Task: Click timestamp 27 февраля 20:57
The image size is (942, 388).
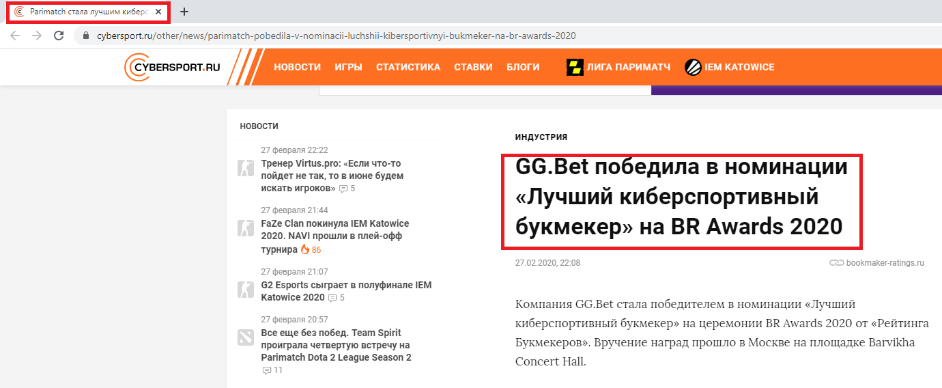Action: (x=294, y=319)
